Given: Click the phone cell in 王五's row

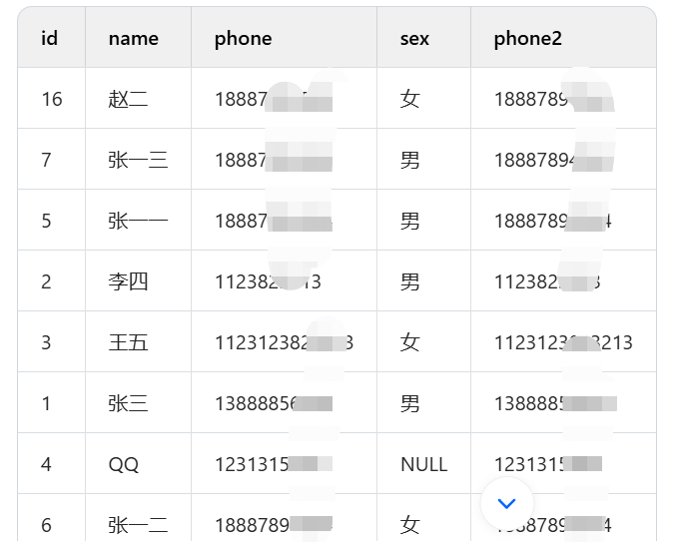Looking at the screenshot, I should [x=283, y=342].
